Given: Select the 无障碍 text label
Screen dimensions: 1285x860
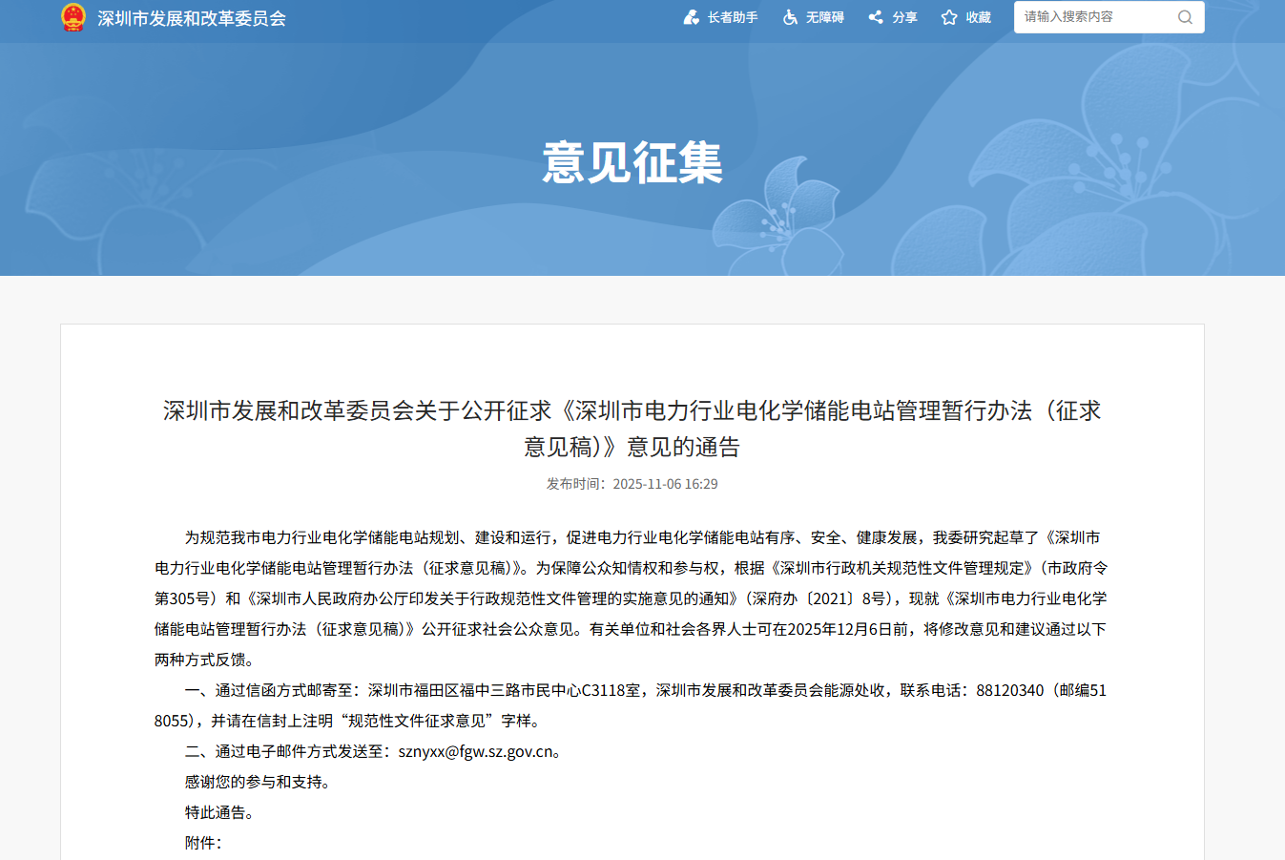Looking at the screenshot, I should (x=824, y=17).
